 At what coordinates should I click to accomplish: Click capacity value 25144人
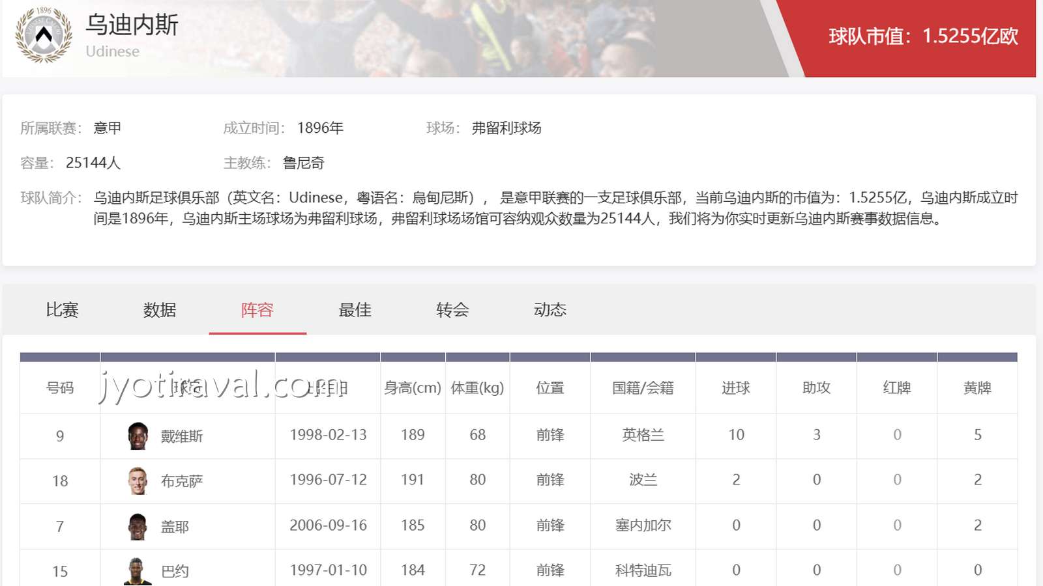[x=93, y=163]
